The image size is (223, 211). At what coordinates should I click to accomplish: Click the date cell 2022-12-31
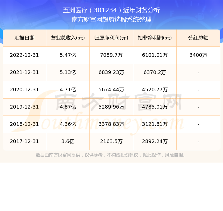click(24, 55)
